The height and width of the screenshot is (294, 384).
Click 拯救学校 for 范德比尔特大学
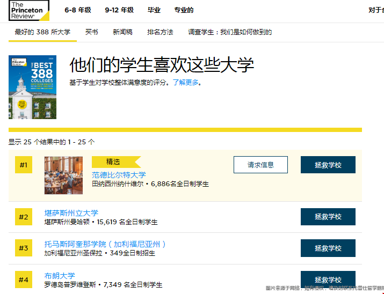328,165
